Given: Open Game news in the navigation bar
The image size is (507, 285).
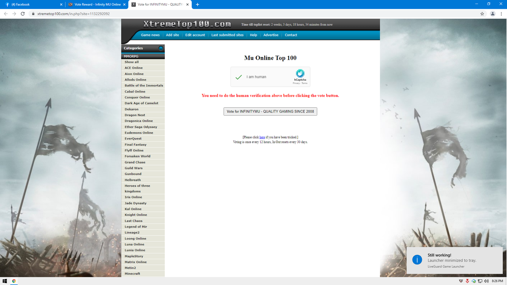Looking at the screenshot, I should (150, 35).
